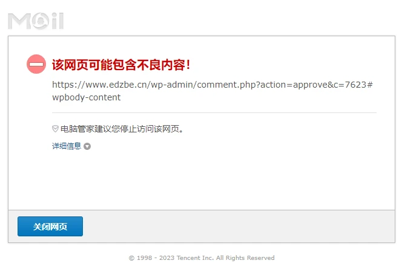Click the letter M of the Mail logo

point(20,21)
